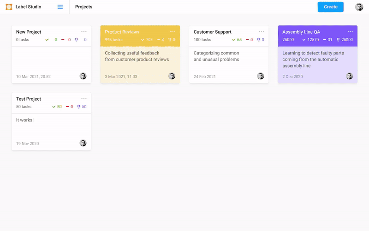
Task: Open the three-dot menu on Product Reviews card
Action: coord(173,31)
